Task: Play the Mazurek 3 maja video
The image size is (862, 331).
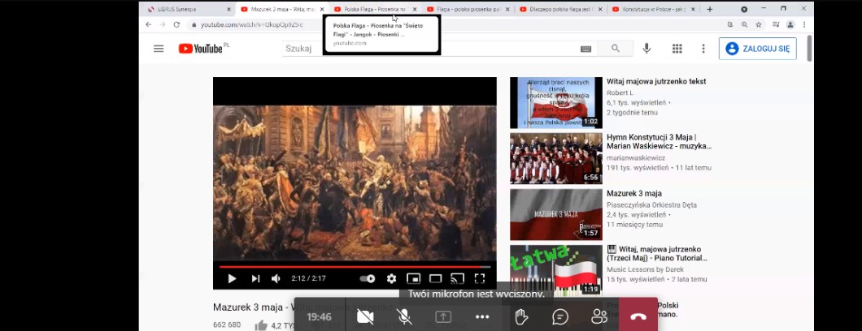Action: coord(232,278)
